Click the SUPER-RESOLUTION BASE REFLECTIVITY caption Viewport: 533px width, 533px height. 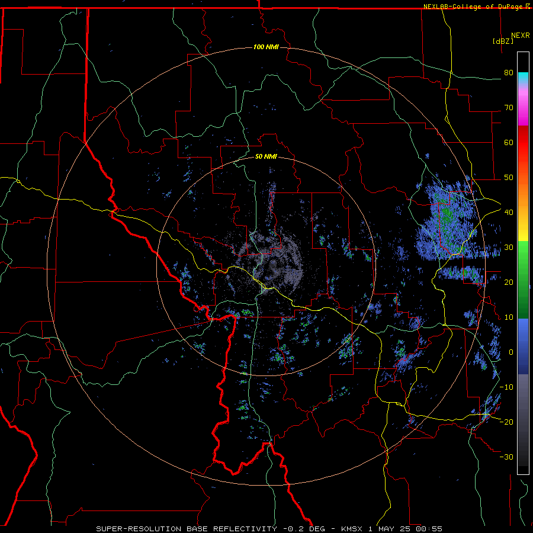click(x=187, y=529)
